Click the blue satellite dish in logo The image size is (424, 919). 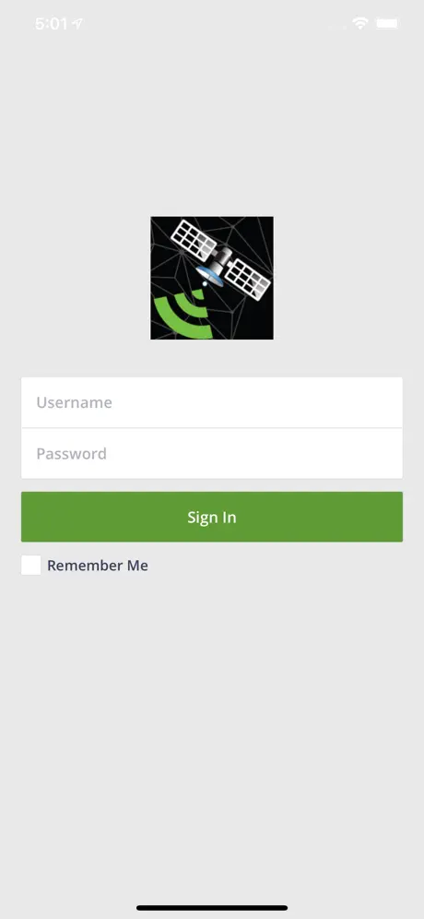[209, 276]
